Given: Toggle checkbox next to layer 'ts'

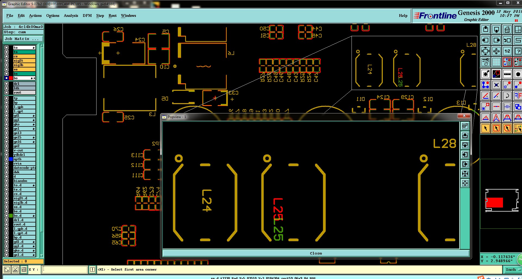Looking at the screenshot, I should pyautogui.click(x=7, y=52).
